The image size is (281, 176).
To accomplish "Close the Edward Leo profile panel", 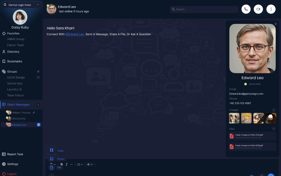I will point(276,24).
